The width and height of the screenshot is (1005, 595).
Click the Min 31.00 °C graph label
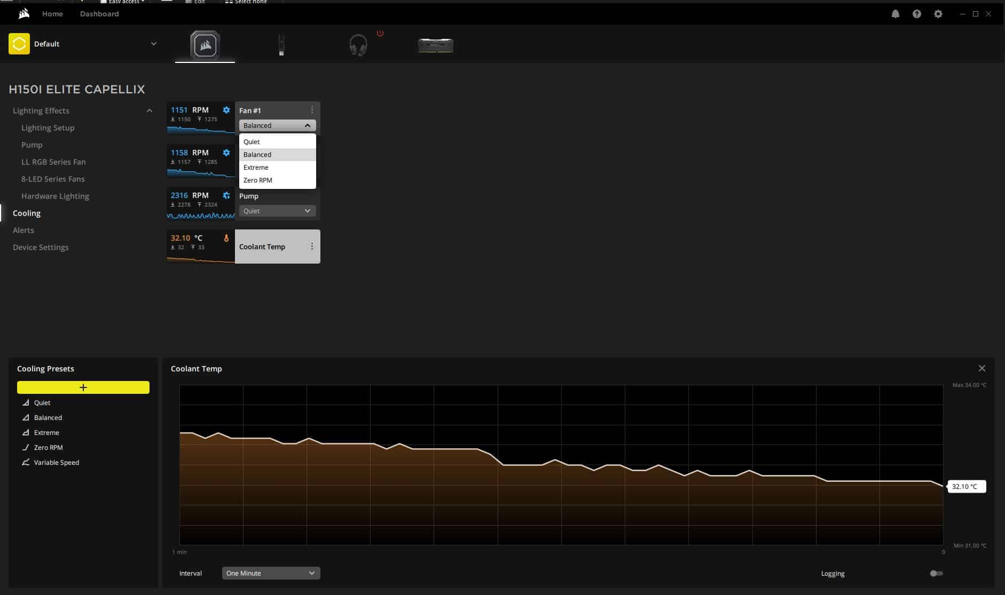coord(970,545)
